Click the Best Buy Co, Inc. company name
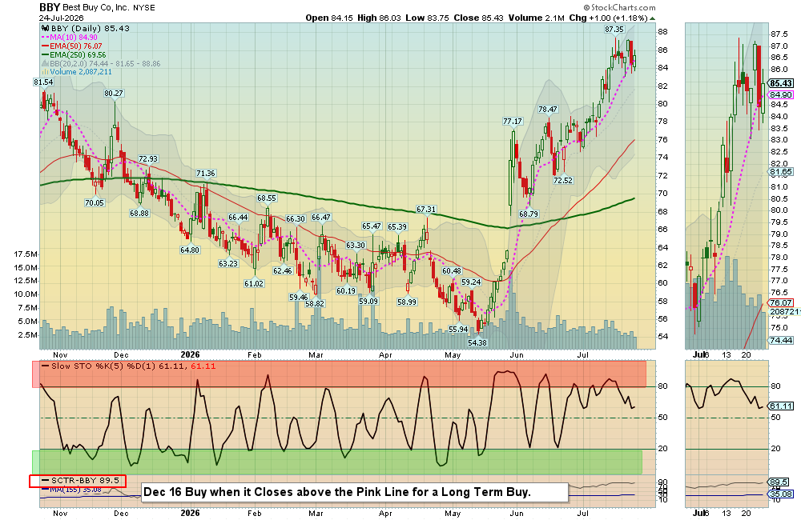This screenshot has width=801, height=520. (95, 8)
